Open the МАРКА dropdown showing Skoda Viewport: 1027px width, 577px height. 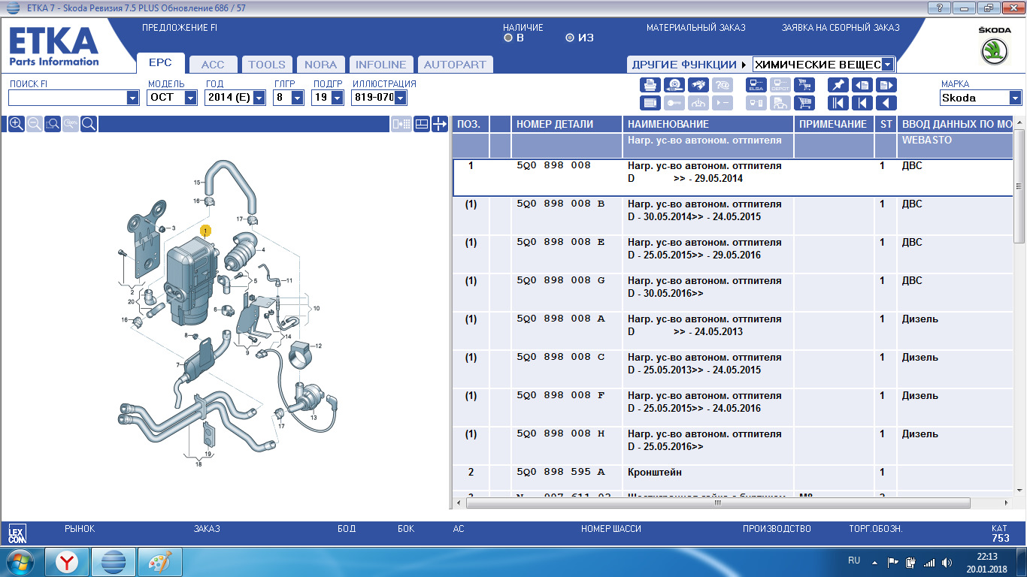pyautogui.click(x=1016, y=98)
